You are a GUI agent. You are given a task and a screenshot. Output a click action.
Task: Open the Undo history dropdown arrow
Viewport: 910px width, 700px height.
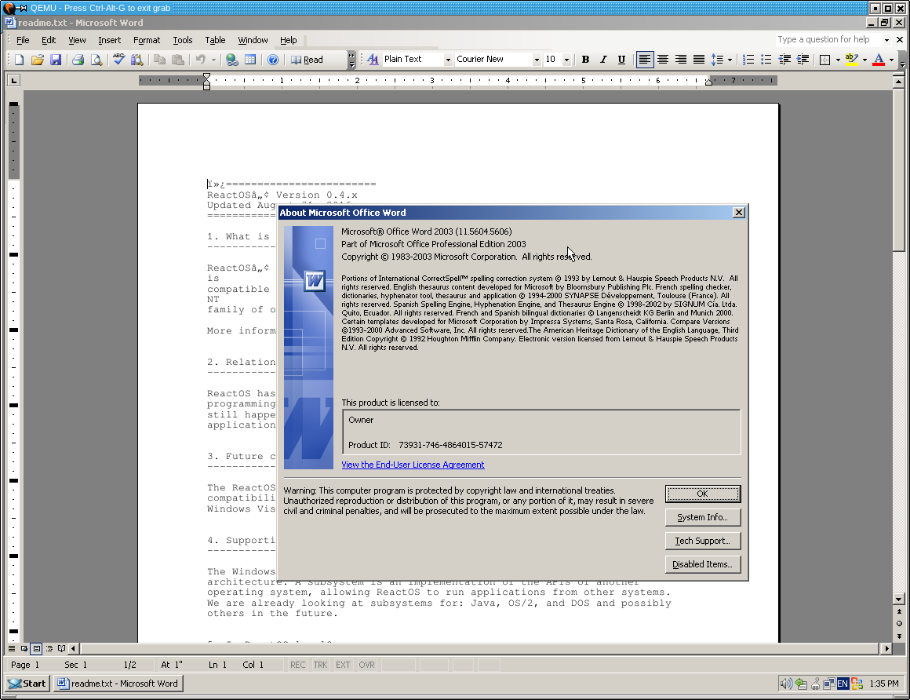tap(213, 60)
